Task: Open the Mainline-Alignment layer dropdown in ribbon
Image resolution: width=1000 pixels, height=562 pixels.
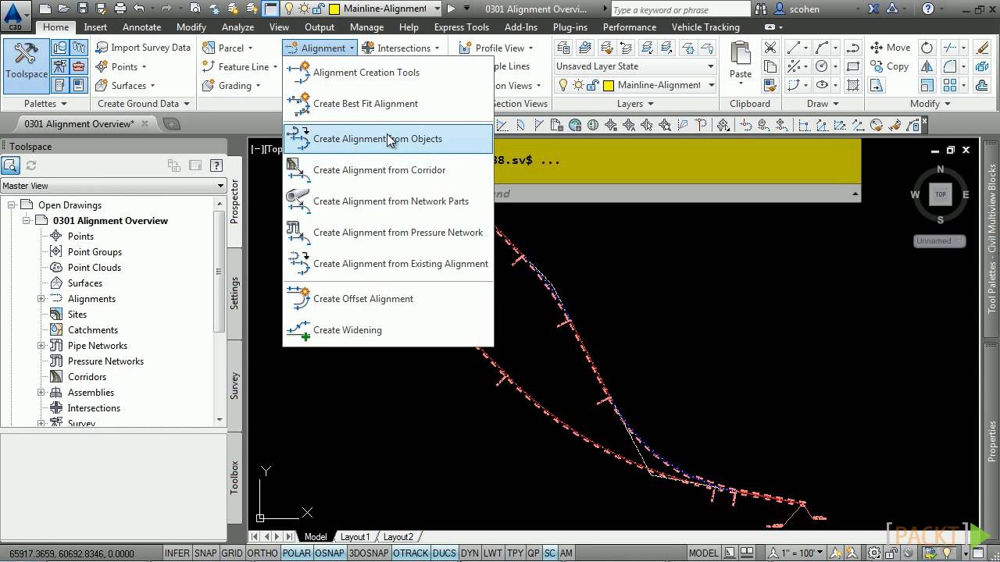Action: (635, 85)
